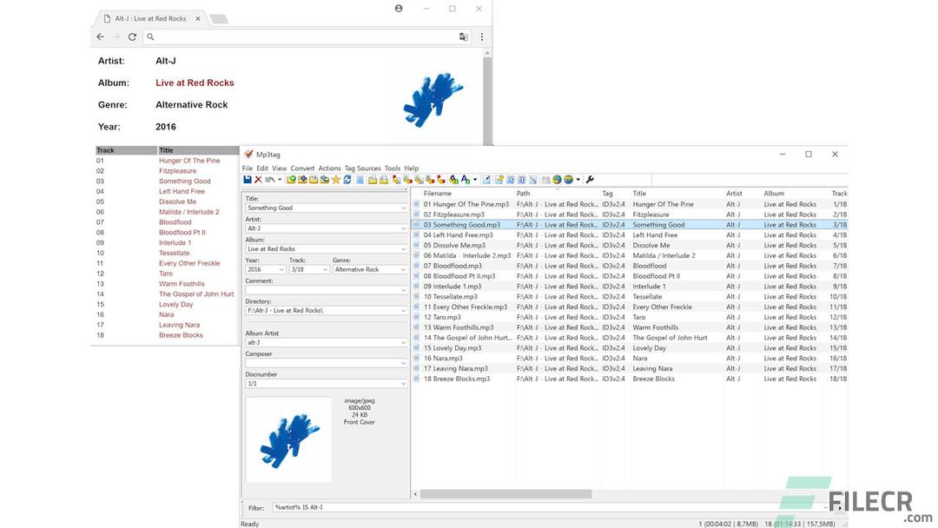Click the Undo icon in the toolbar
Screen dimensions: 938x528
point(268,179)
